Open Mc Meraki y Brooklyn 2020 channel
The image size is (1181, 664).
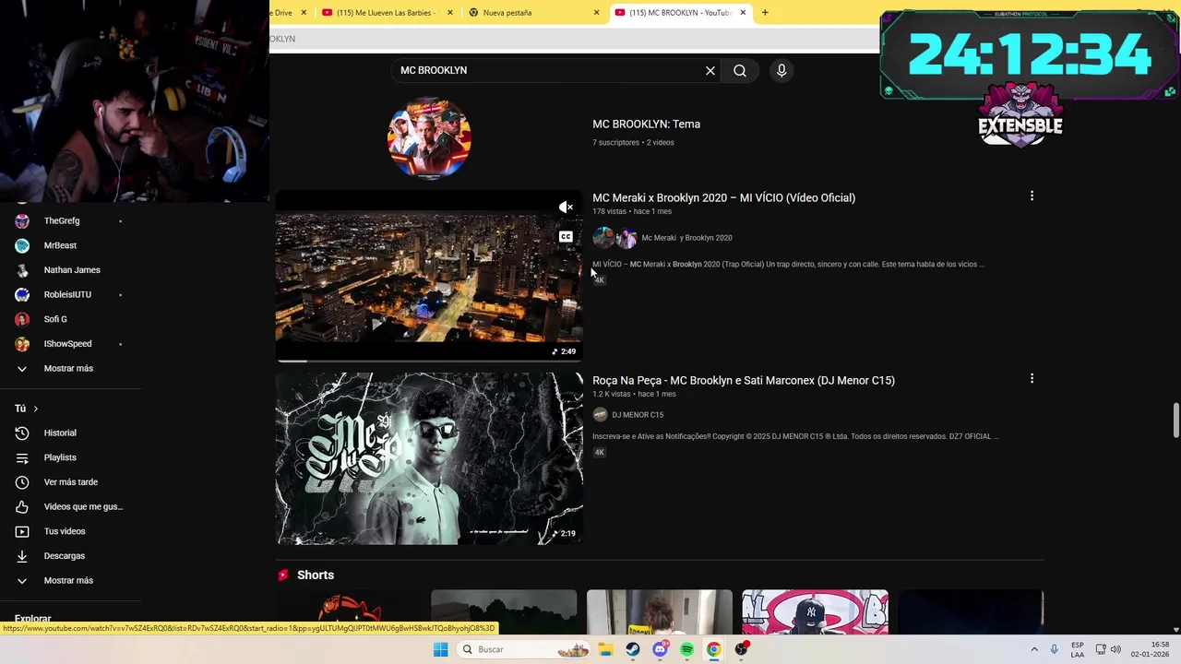point(686,238)
